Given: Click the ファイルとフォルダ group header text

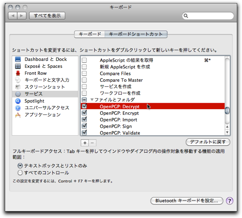Looking at the screenshot, I should click(114, 100).
